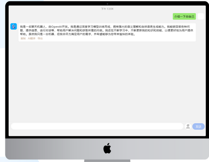Click the chatbot avatar icon beside the reply

click(x=14, y=26)
